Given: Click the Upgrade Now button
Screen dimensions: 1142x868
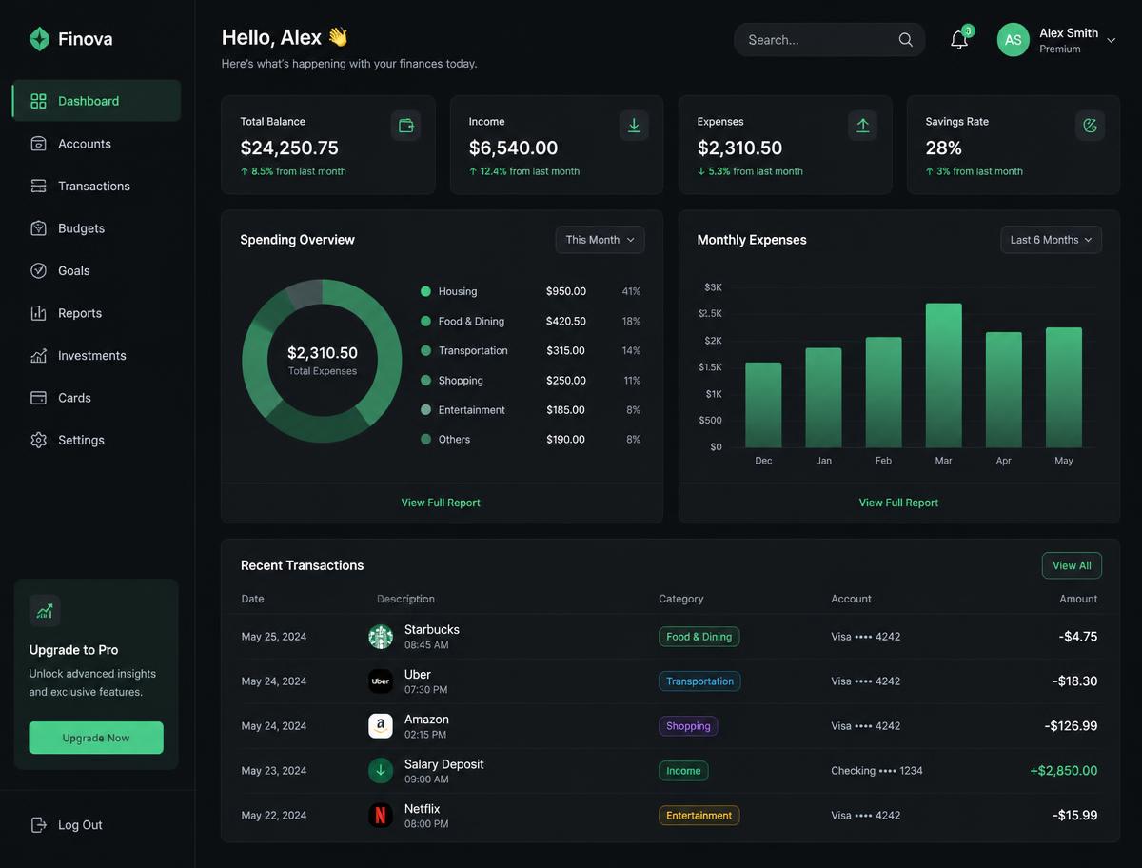Looking at the screenshot, I should (96, 738).
